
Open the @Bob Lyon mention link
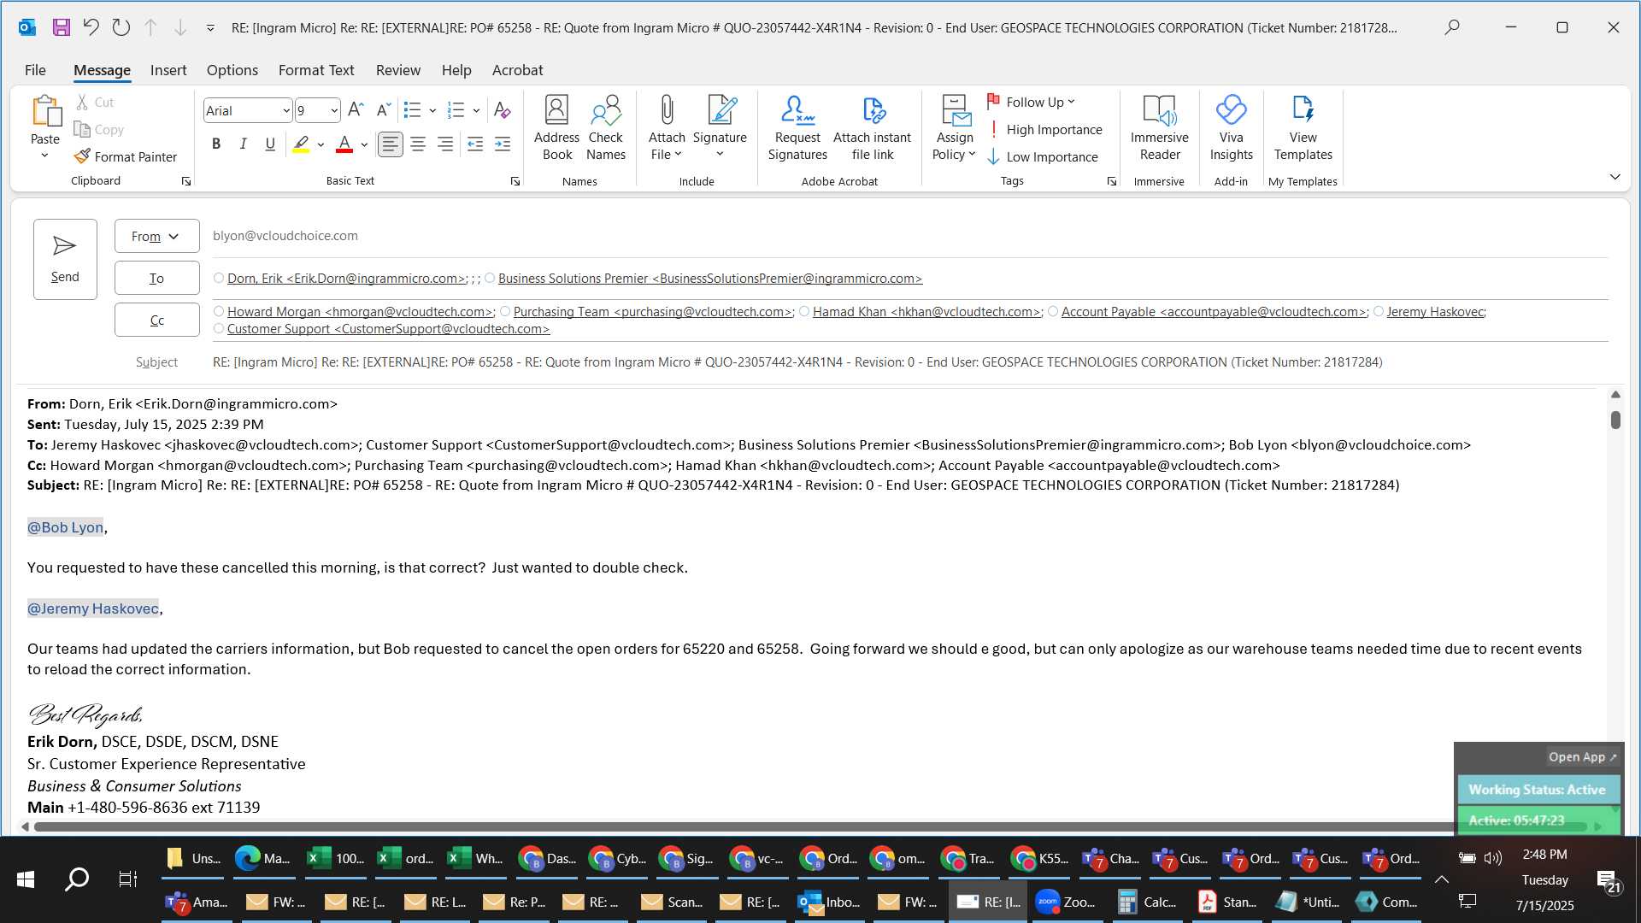point(65,527)
